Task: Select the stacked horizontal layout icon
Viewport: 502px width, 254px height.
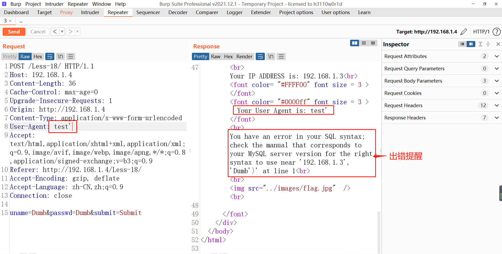Action: (364, 43)
